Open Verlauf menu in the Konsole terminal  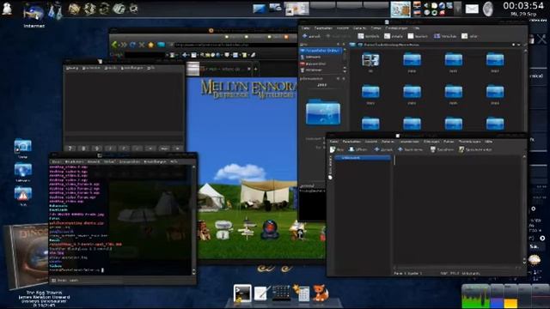(109, 162)
